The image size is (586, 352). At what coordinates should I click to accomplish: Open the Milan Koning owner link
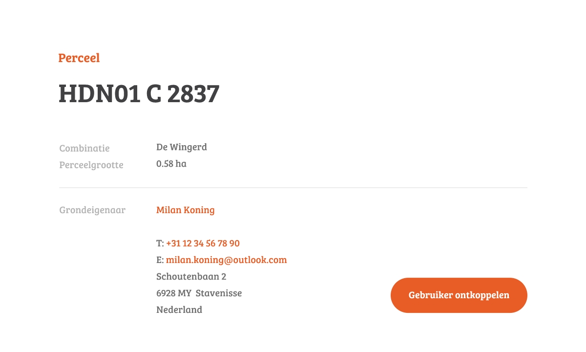pyautogui.click(x=186, y=210)
